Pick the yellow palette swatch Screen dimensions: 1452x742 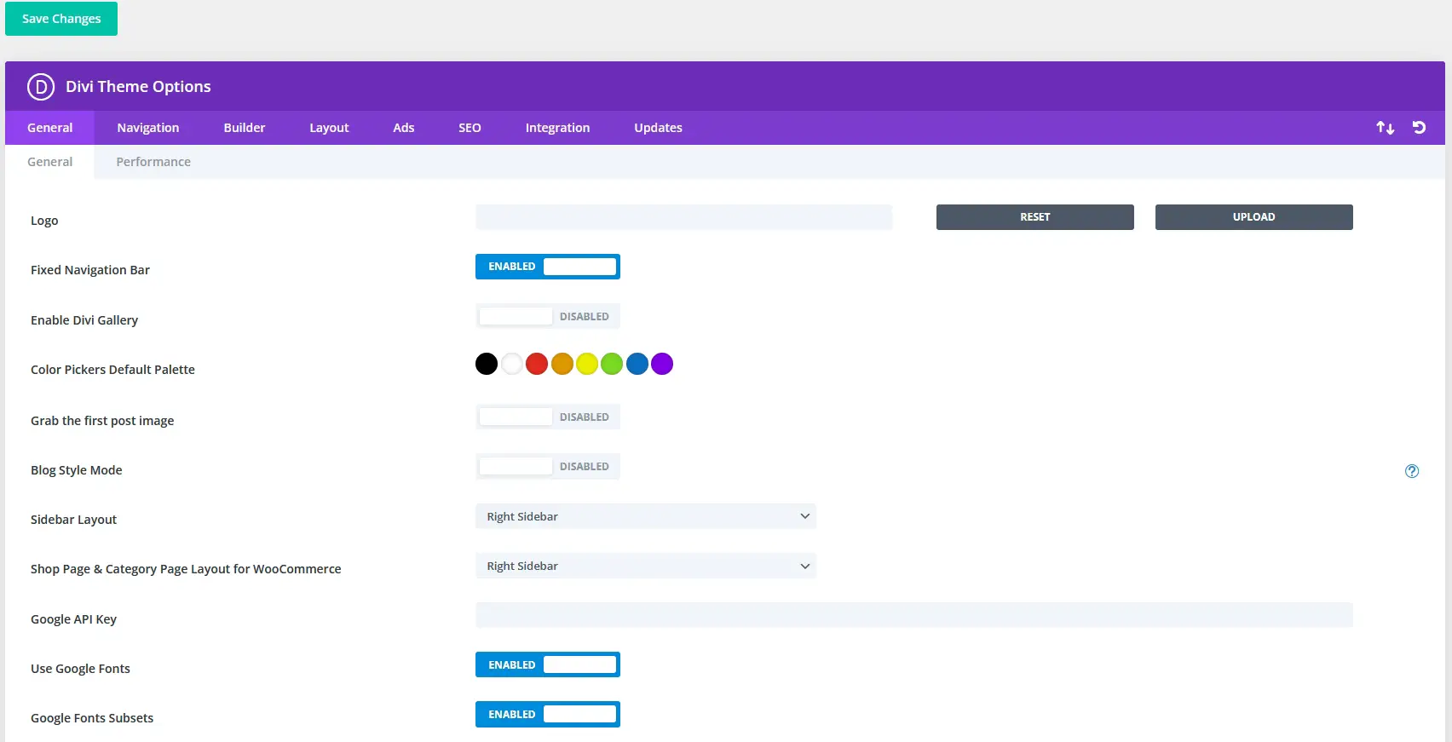[x=587, y=364]
